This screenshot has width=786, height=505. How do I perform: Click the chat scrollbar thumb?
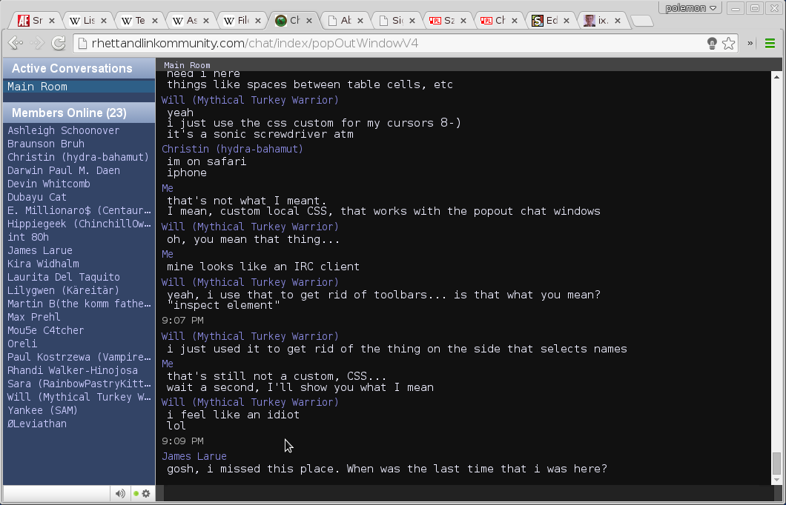[x=776, y=463]
